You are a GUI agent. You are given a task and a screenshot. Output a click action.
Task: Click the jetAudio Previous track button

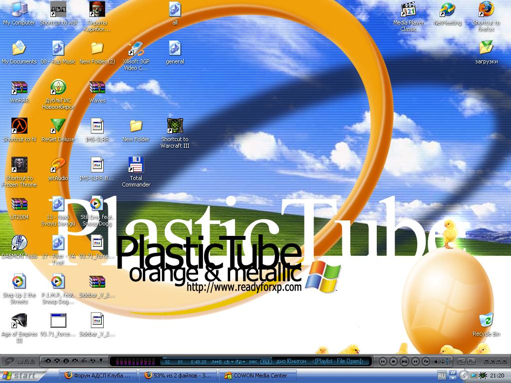pos(383,361)
